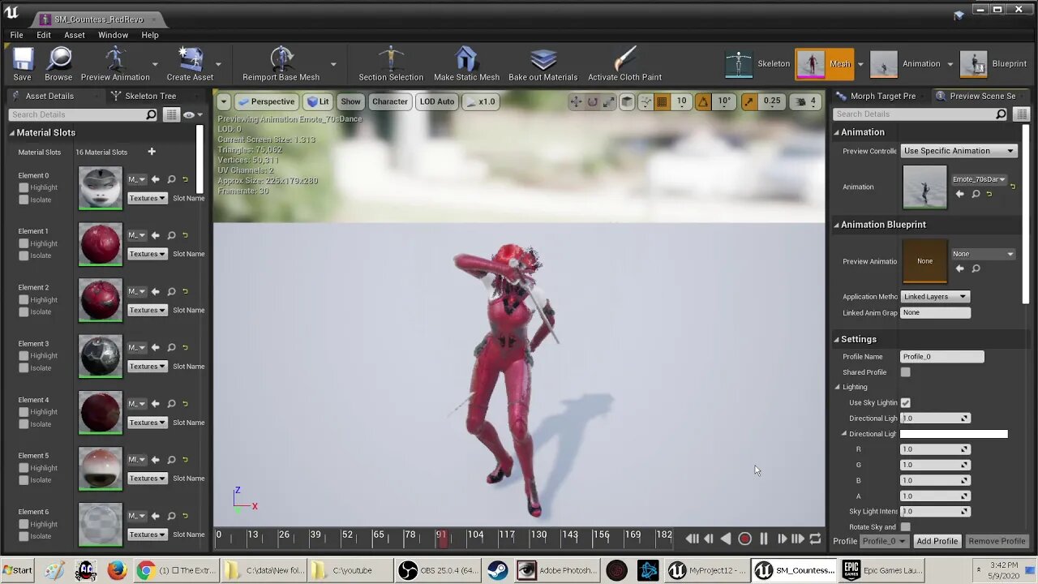This screenshot has width=1038, height=584.
Task: Play animation in reverse
Action: pos(726,539)
